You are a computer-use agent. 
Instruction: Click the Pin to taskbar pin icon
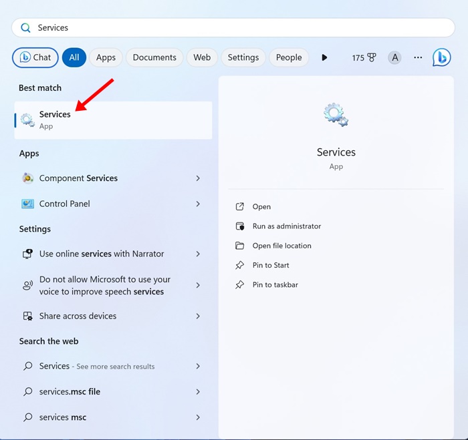pos(239,284)
